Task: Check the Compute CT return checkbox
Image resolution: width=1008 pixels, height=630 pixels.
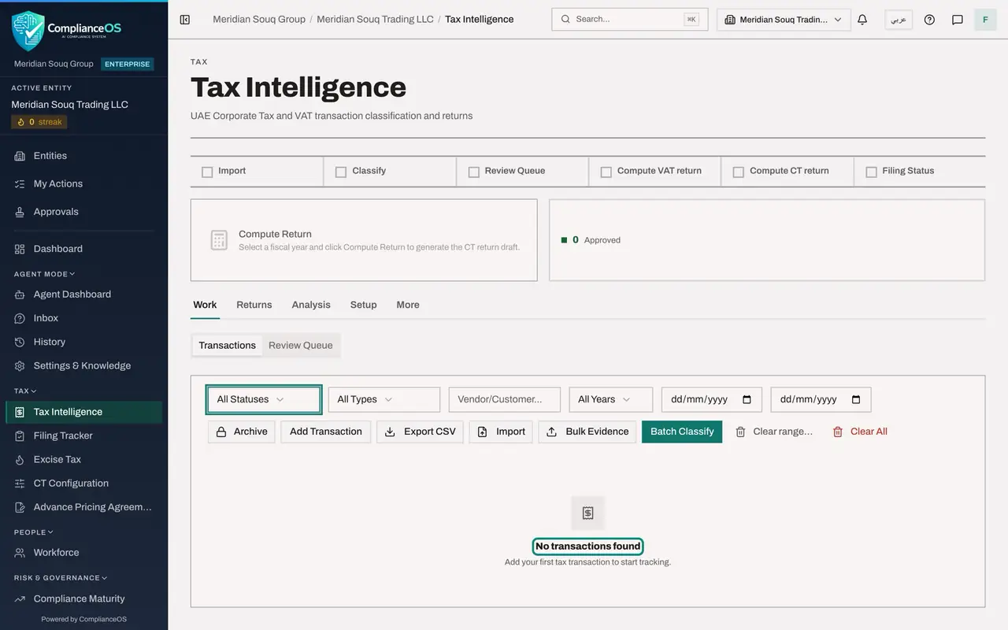Action: (x=739, y=172)
